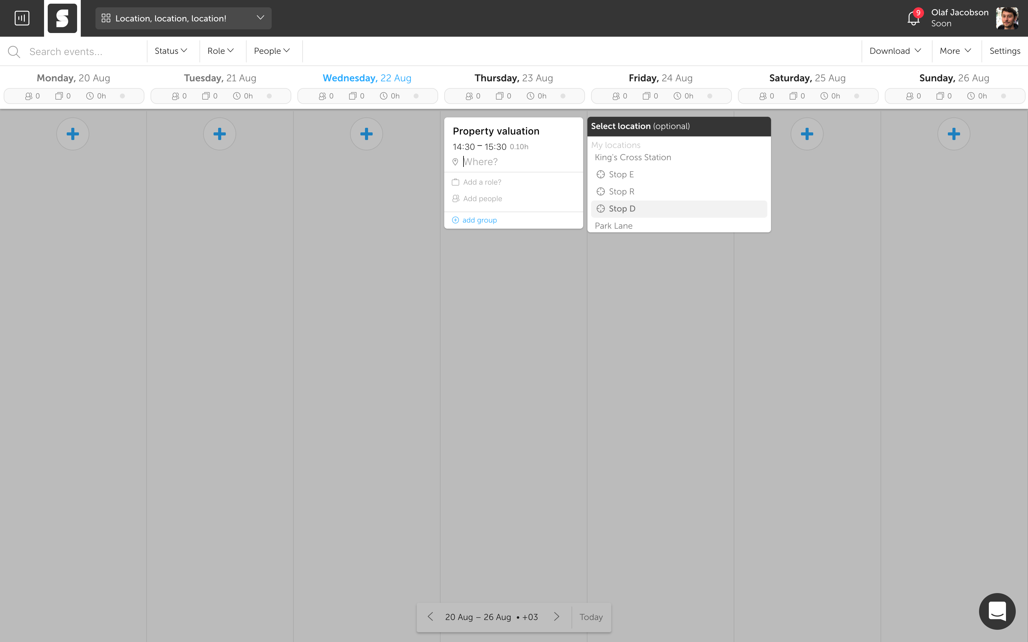Click Olaf Jacobson profile avatar
Viewport: 1028px width, 642px height.
[1007, 18]
